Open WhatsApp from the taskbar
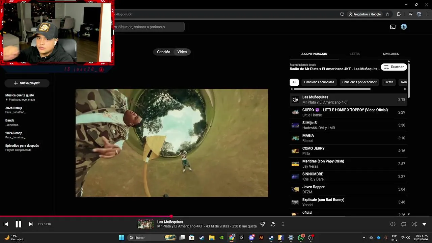The height and width of the screenshot is (243, 432). click(301, 238)
